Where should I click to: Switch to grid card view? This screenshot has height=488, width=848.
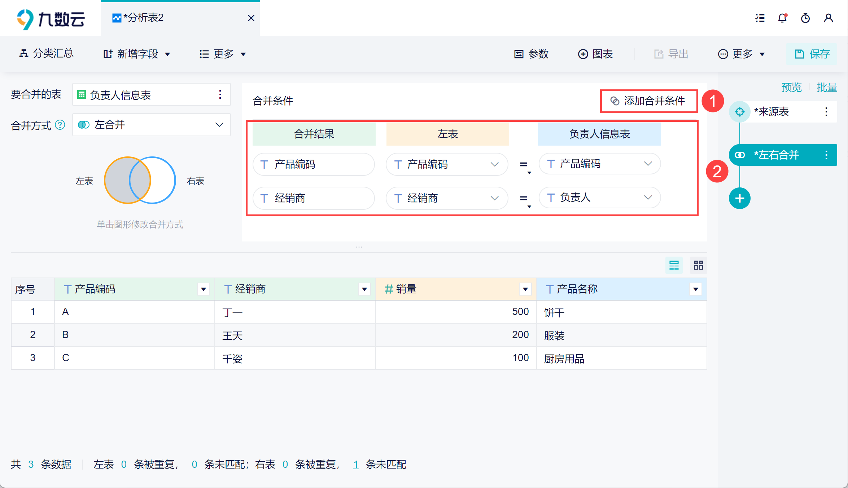(x=698, y=266)
